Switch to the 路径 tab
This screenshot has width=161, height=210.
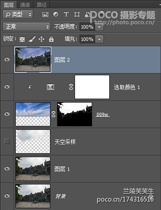coord(42,5)
